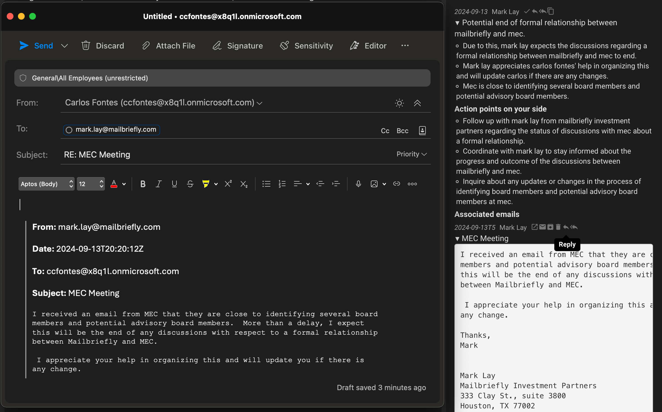
Task: Select the General\All Employees (unrestricted) label
Action: coord(222,78)
